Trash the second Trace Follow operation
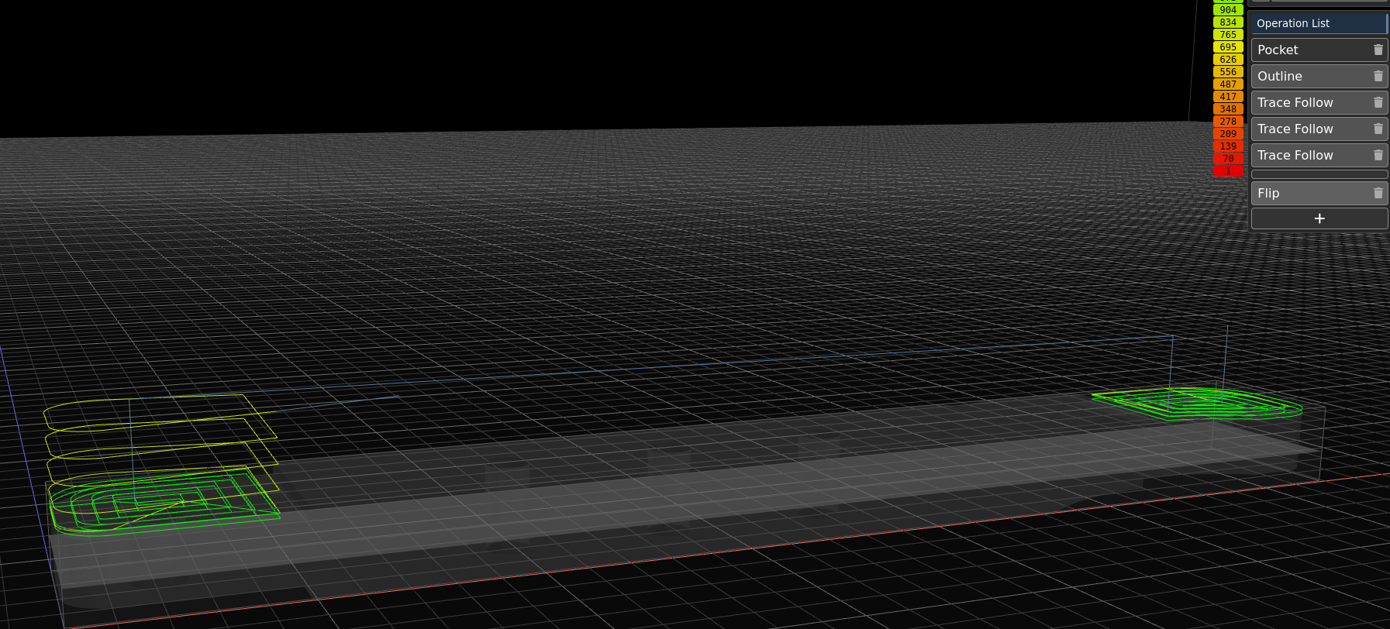The width and height of the screenshot is (1390, 629). 1378,129
